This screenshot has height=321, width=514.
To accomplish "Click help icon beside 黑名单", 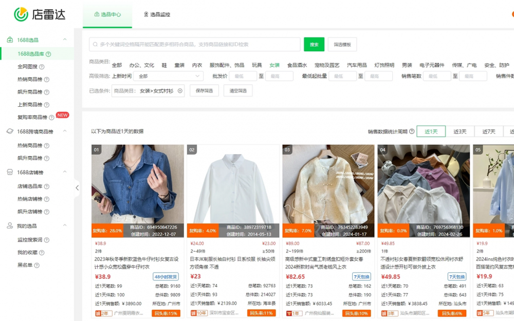I will point(37,266).
